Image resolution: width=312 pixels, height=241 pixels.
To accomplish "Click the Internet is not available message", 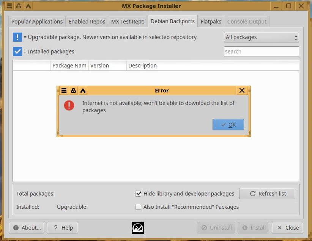I will click(x=158, y=107).
